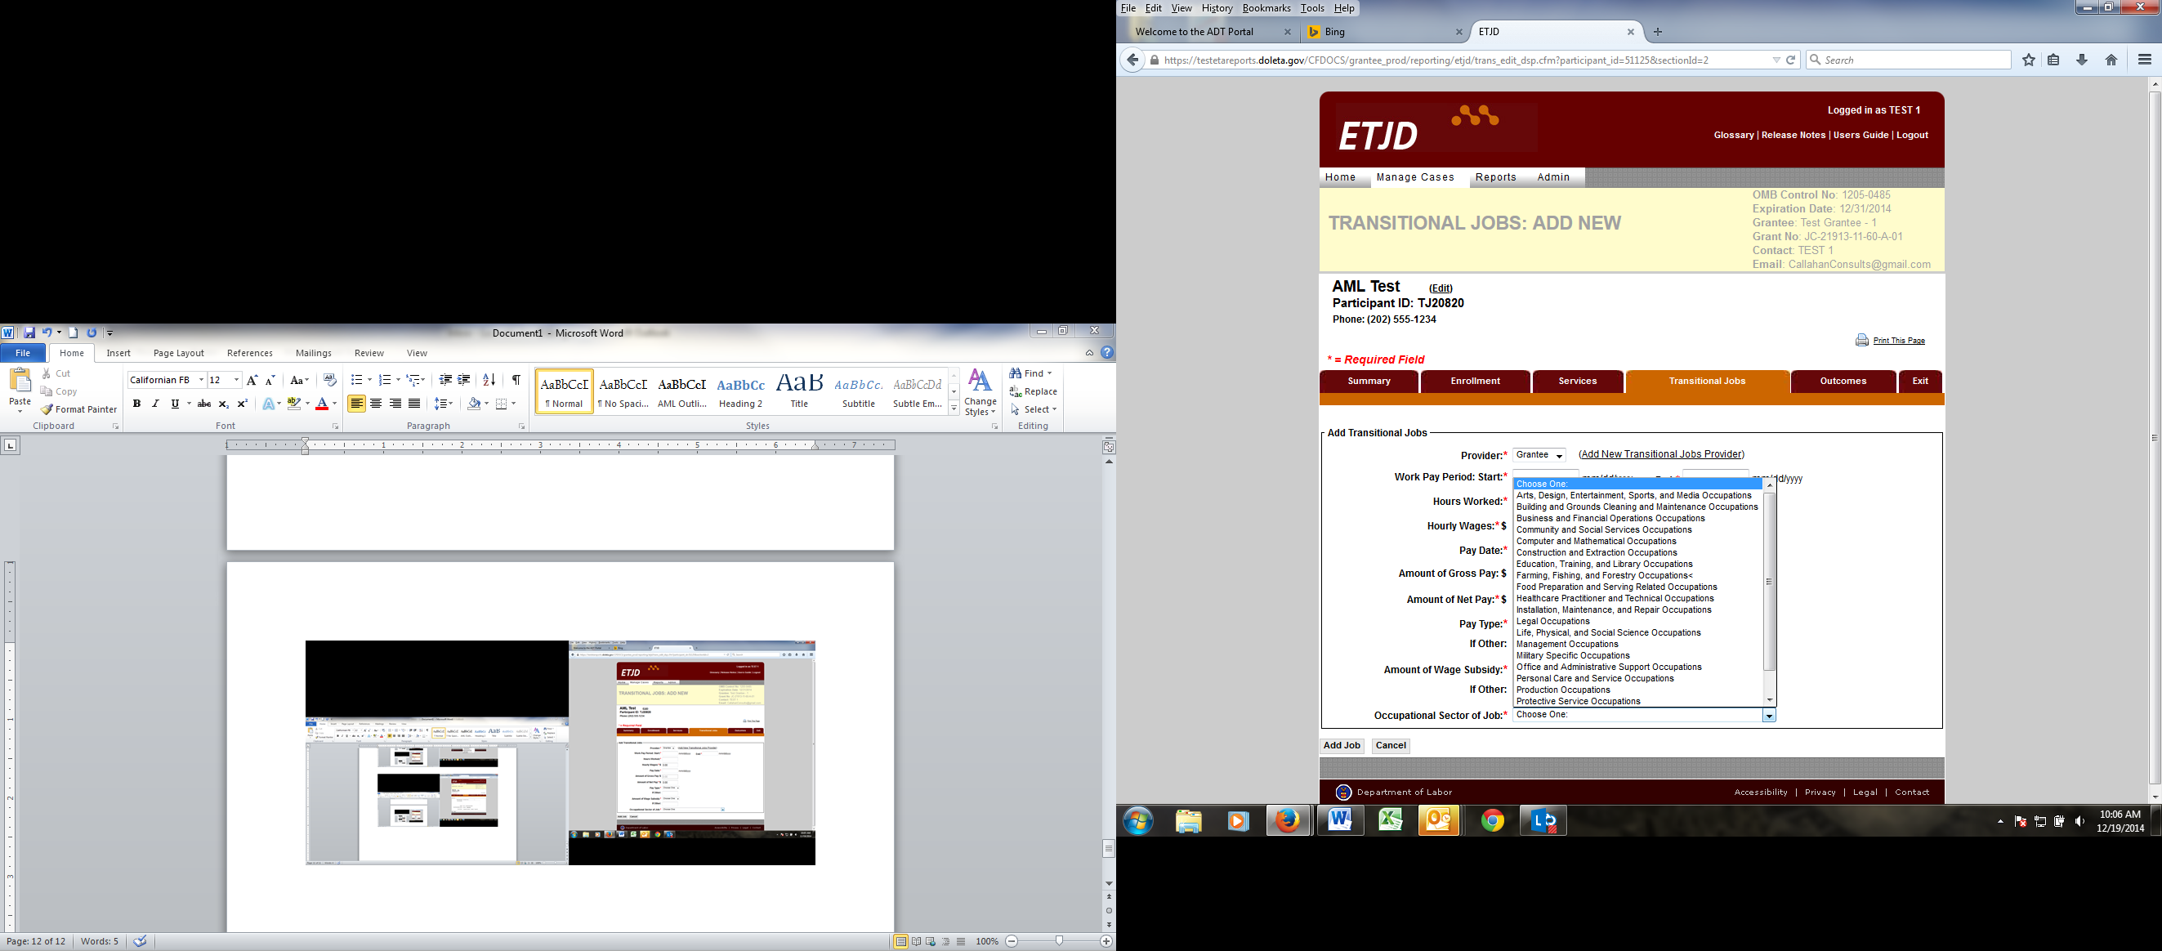Click the Add Job button
Image resolution: width=2162 pixels, height=951 pixels.
pos(1341,745)
